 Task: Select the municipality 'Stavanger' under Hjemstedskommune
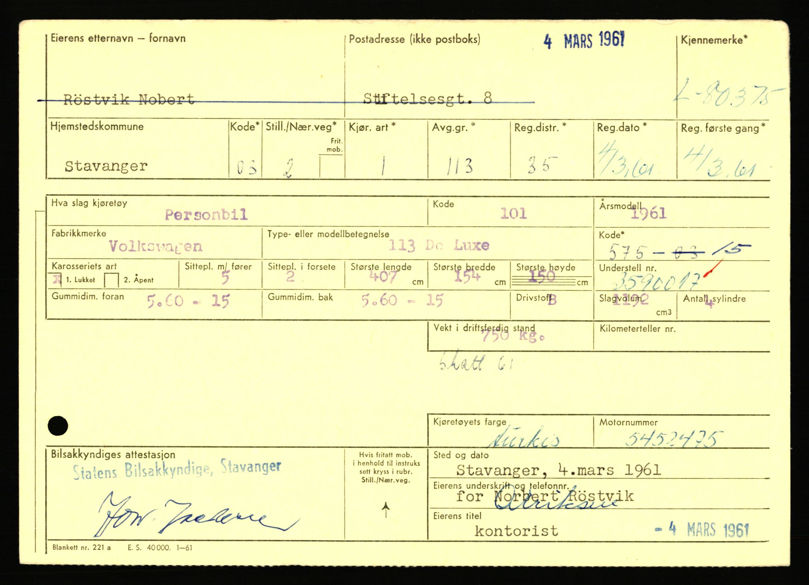click(106, 166)
